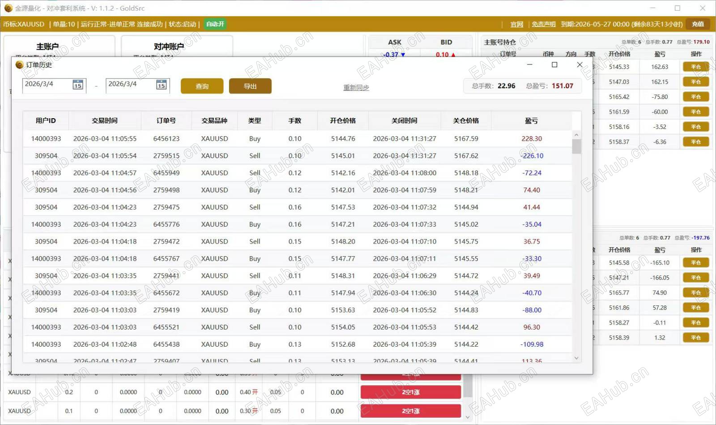The image size is (716, 425).
Task: Click the order history vertical scrollbar thumb
Action: [576, 146]
